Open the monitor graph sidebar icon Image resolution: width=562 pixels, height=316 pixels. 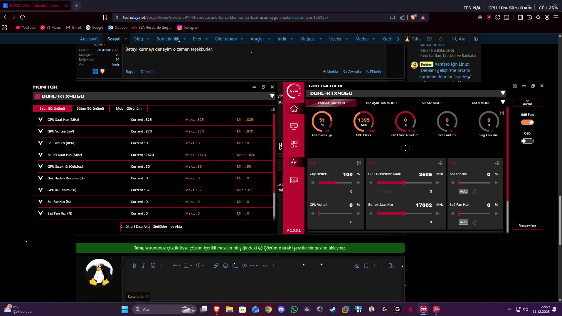point(294,162)
